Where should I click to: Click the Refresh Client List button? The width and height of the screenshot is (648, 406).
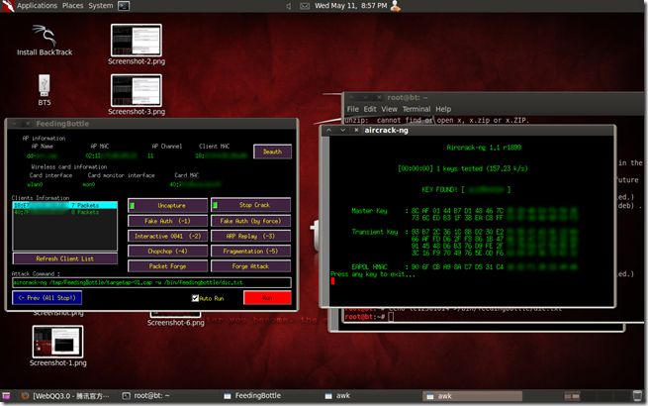click(x=65, y=258)
